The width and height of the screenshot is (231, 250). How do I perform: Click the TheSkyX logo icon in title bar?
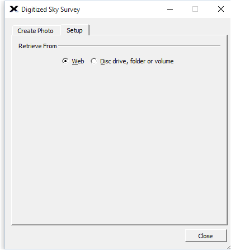point(14,9)
